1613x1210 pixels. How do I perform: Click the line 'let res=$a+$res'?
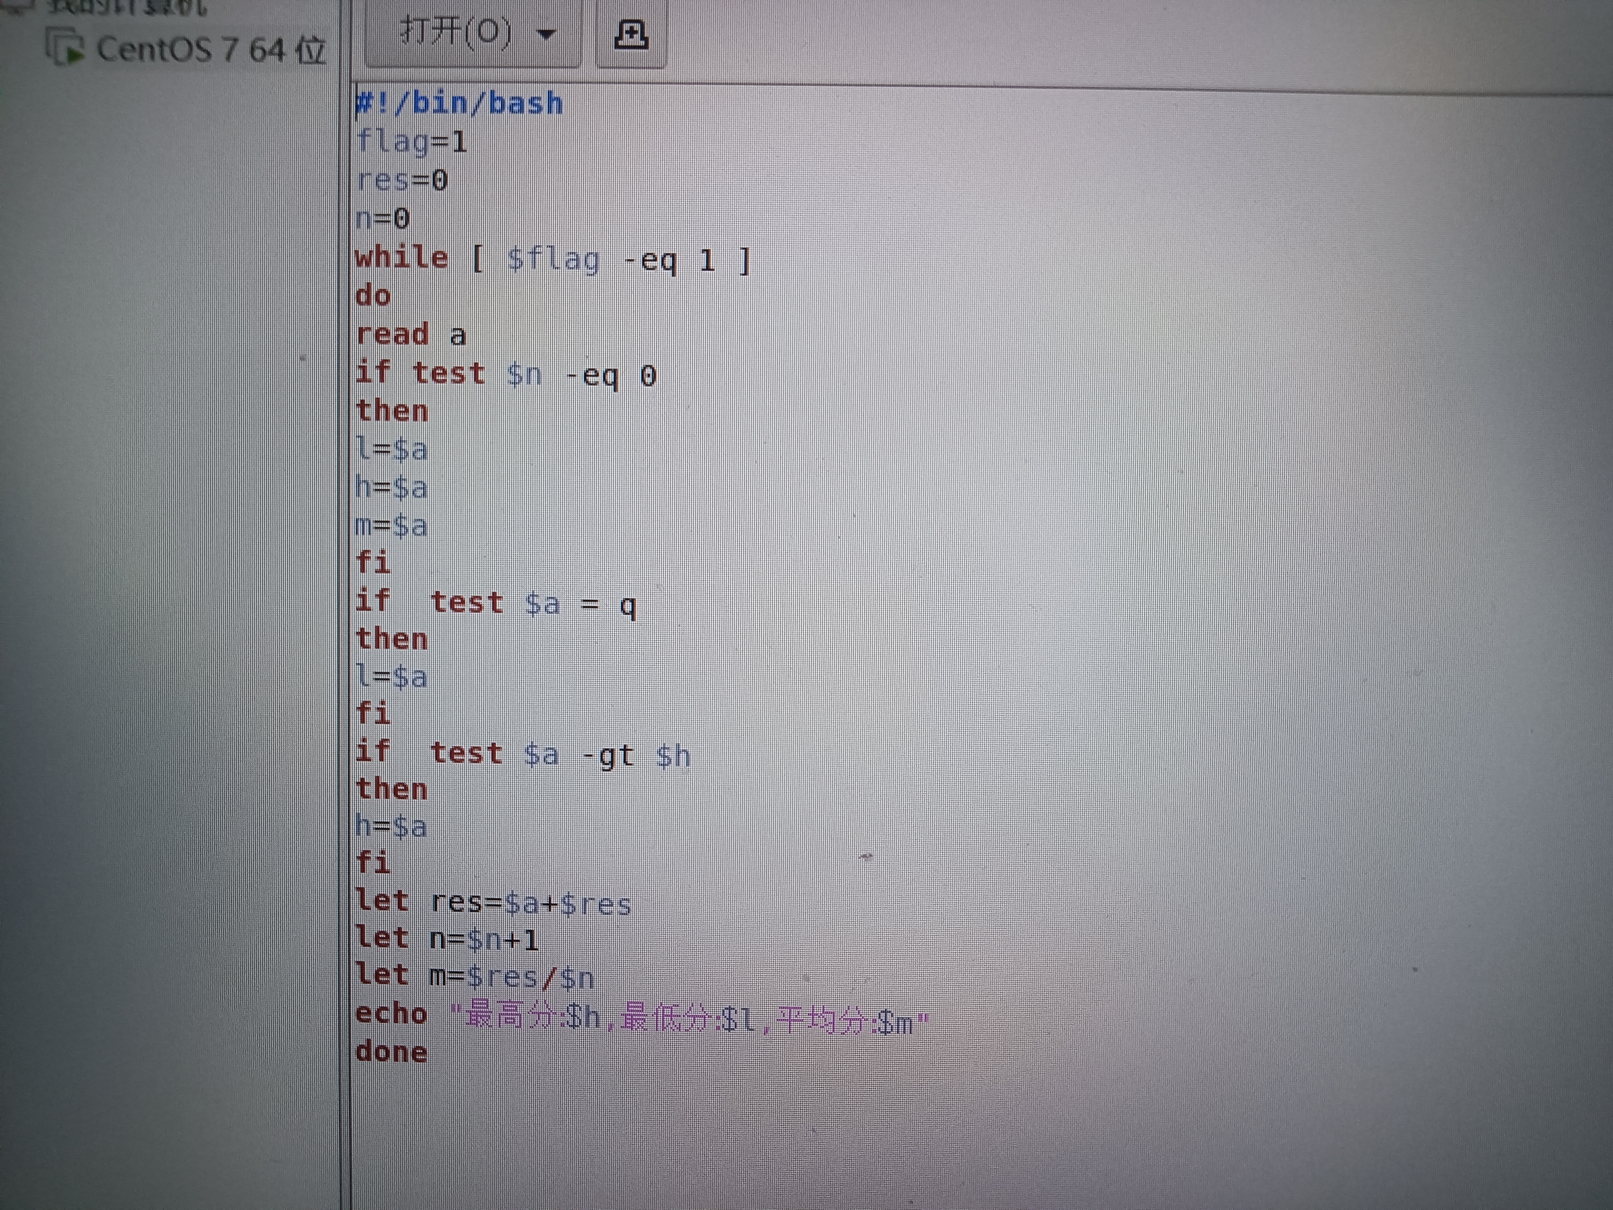493,903
